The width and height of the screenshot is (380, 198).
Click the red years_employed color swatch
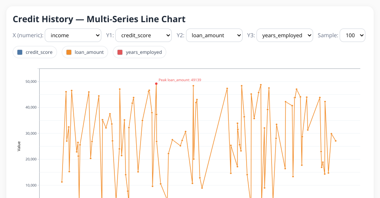120,52
